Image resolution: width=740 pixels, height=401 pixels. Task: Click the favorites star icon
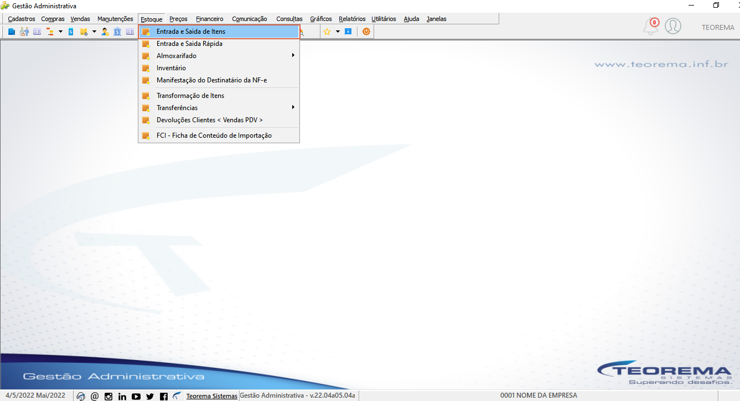pos(327,32)
